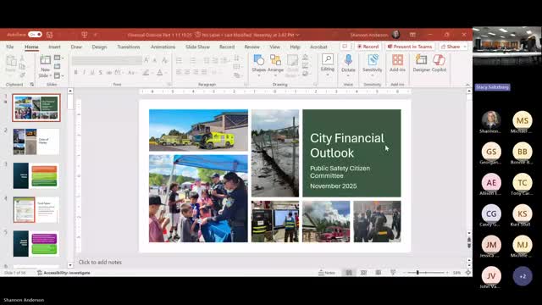Fit slide to current window

point(468,273)
